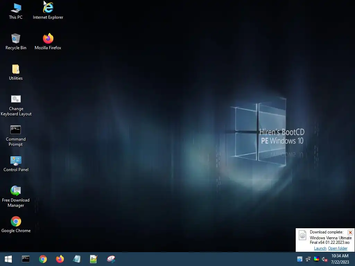Open Command Prompt from the taskbar

(26, 259)
